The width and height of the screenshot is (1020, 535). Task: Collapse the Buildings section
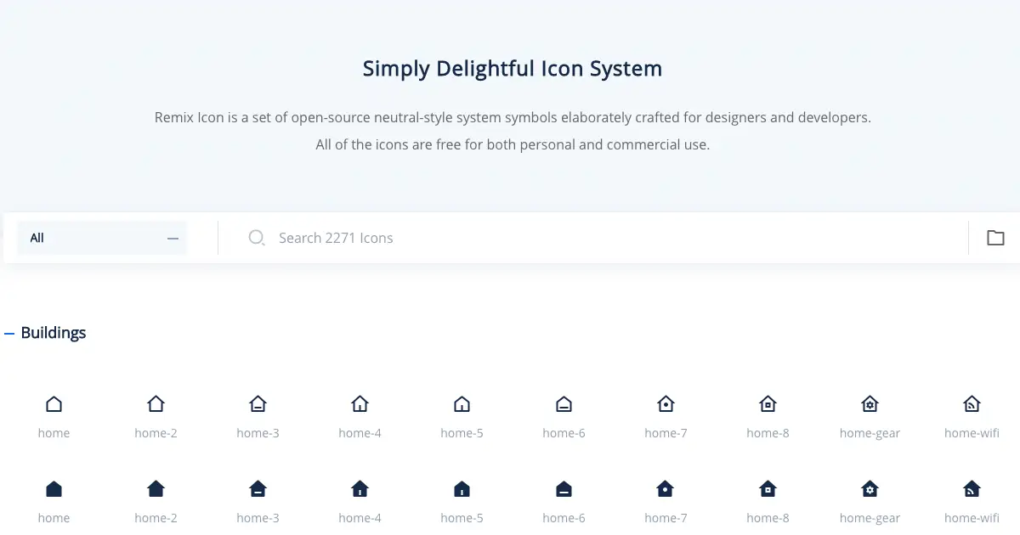(8, 332)
